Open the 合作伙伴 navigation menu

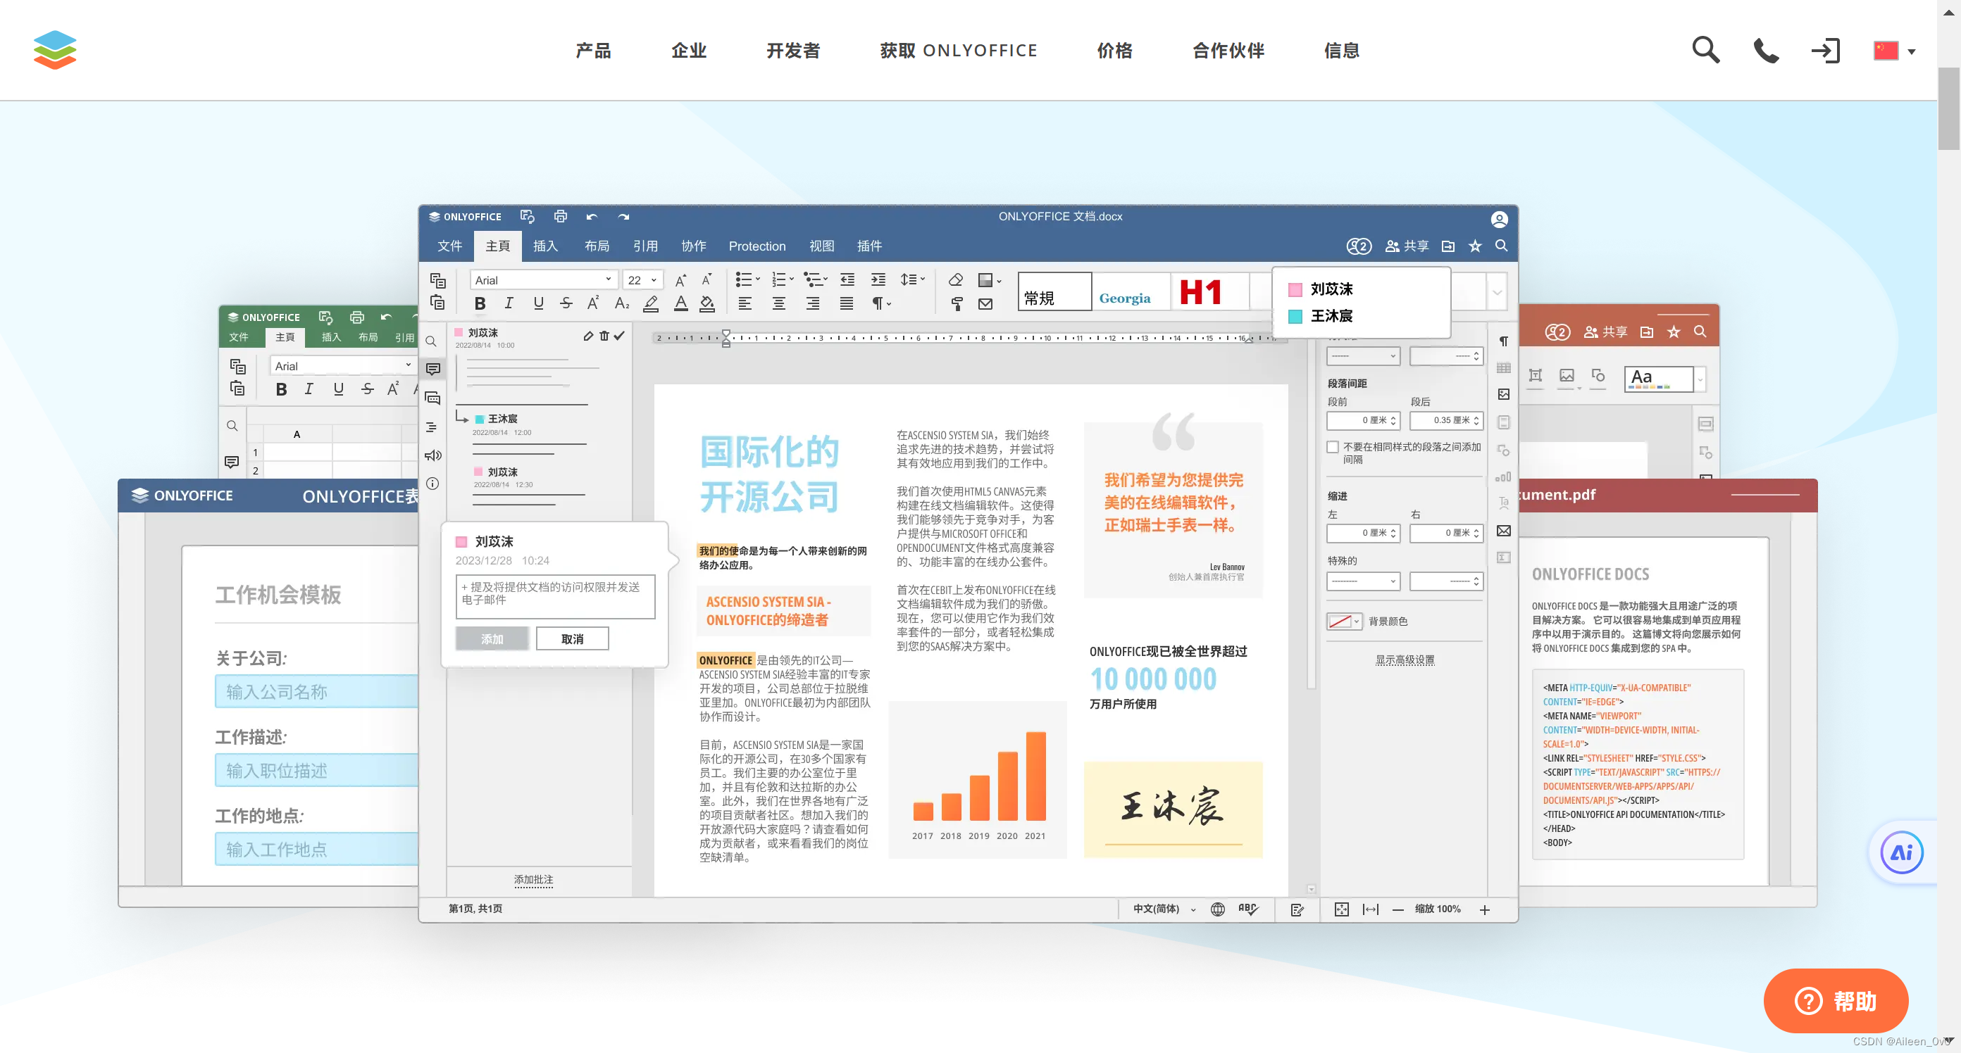point(1228,50)
